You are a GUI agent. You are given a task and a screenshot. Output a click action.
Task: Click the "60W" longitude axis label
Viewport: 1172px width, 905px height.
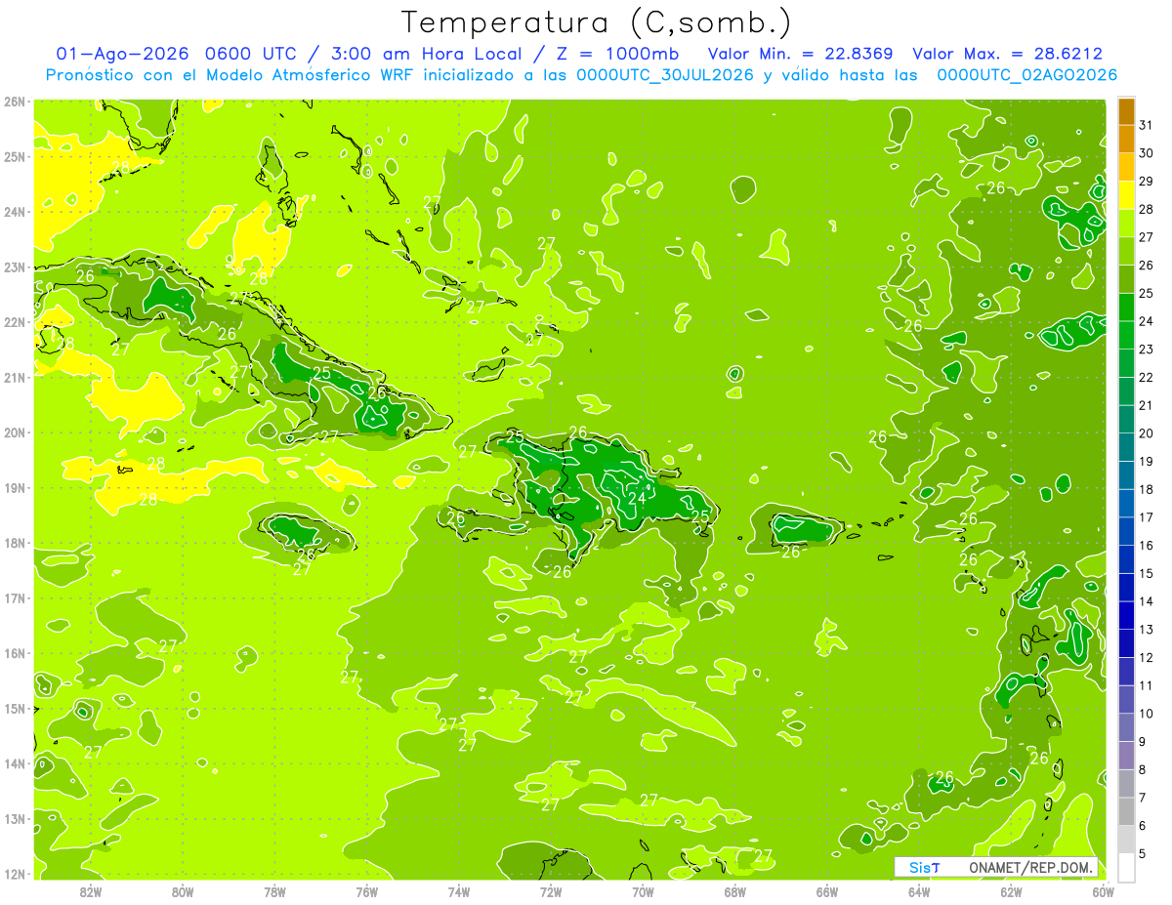[1103, 891]
